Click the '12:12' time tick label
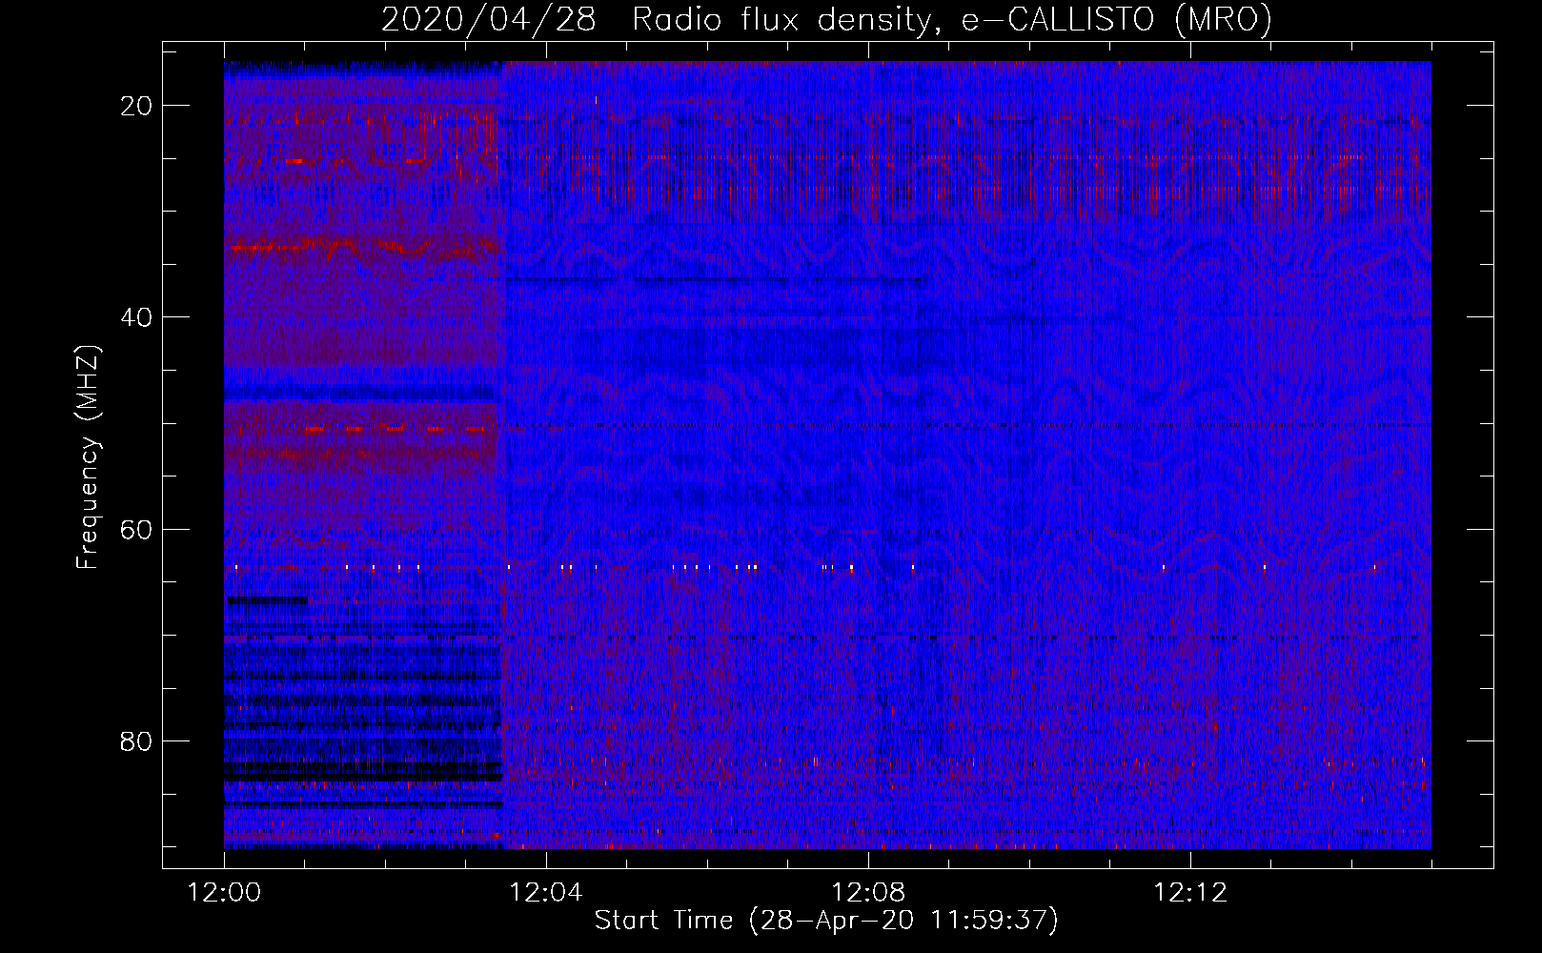Viewport: 1542px width, 953px height. tap(1189, 893)
